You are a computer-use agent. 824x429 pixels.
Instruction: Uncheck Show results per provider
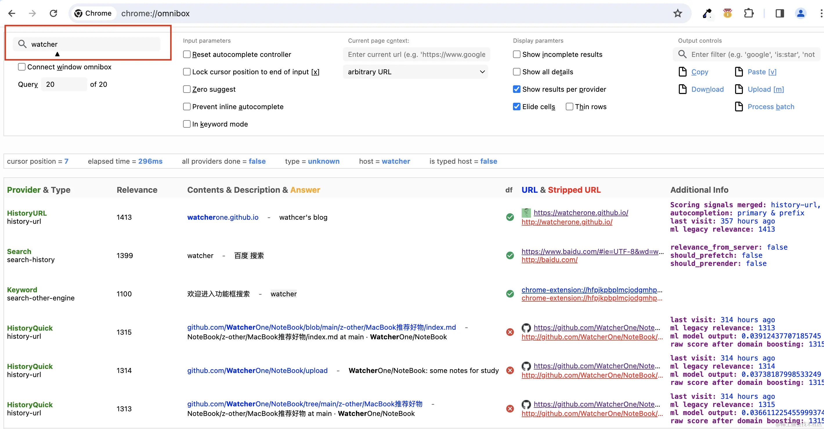pos(517,89)
